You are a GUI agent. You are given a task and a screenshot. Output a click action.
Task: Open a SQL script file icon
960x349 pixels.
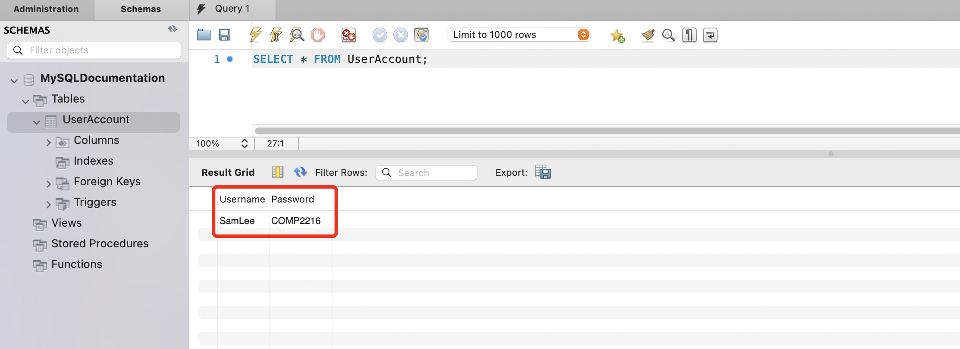(204, 35)
